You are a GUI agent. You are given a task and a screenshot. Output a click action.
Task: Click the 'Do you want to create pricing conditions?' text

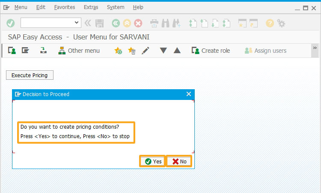[70, 127]
